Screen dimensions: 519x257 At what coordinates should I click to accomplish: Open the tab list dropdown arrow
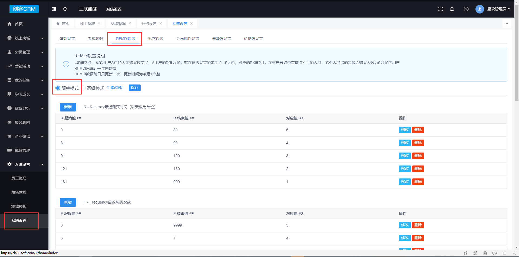[507, 23]
